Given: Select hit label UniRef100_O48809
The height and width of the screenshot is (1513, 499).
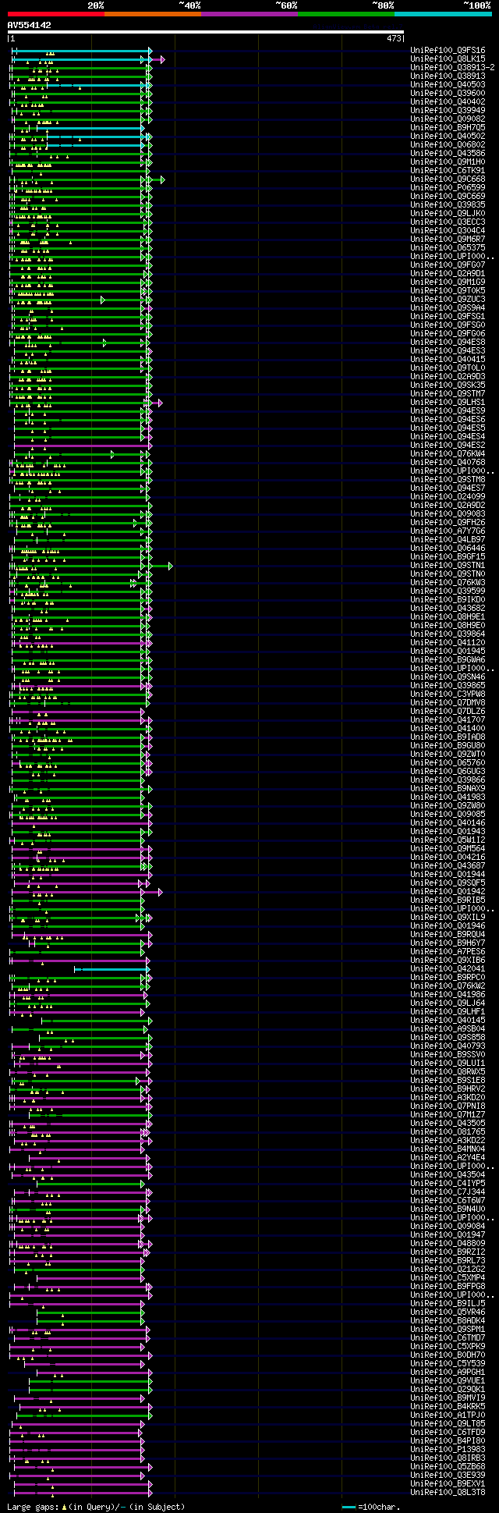Looking at the screenshot, I should [x=448, y=1243].
